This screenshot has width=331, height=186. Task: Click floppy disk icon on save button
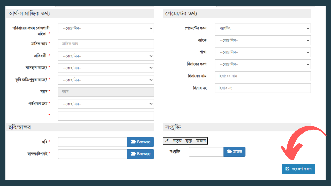coord(287,169)
